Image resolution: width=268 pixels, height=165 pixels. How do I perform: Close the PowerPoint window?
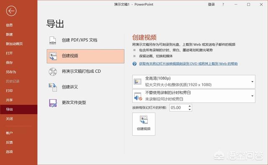261,5
